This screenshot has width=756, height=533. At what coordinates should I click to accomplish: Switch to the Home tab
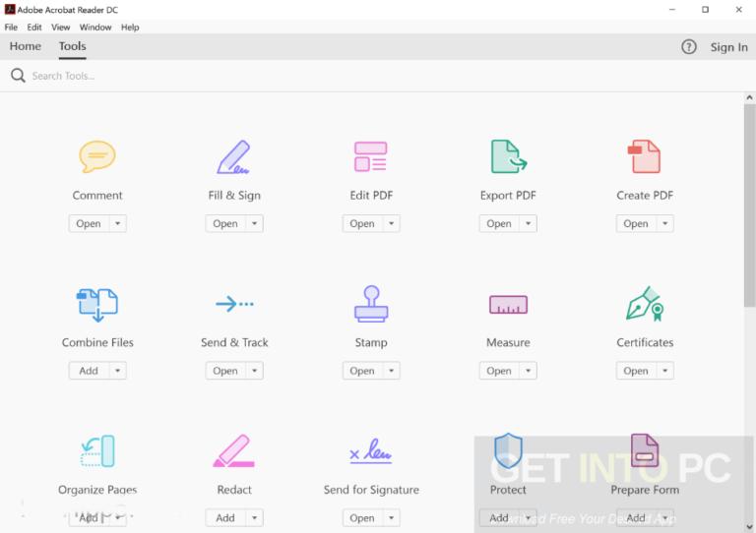click(x=26, y=46)
